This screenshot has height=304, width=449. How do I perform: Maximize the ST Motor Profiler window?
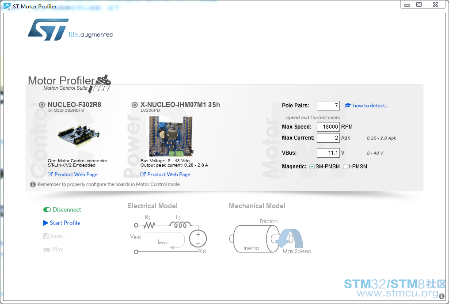click(419, 4)
